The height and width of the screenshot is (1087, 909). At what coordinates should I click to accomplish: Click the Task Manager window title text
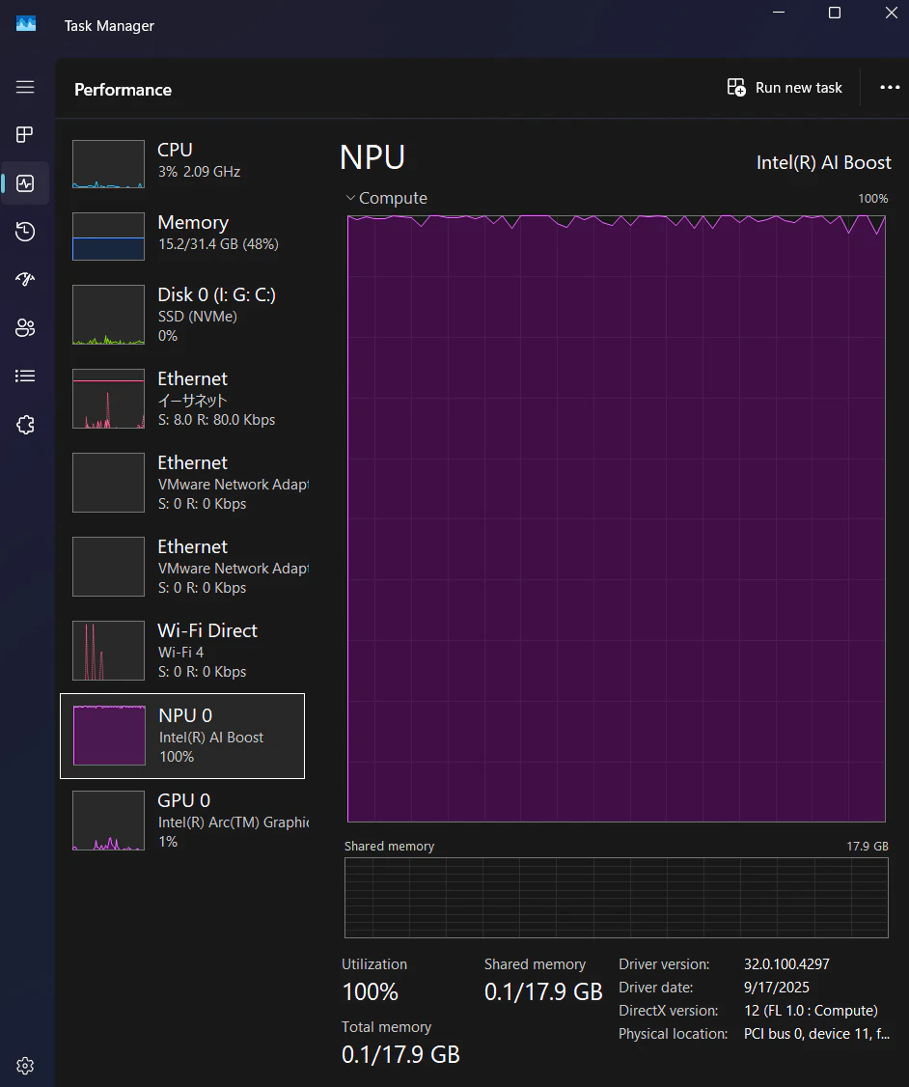pyautogui.click(x=109, y=26)
